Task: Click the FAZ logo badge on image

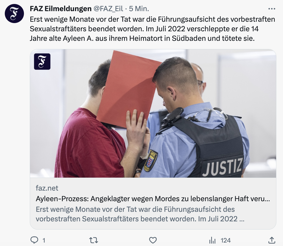Action: click(x=42, y=61)
